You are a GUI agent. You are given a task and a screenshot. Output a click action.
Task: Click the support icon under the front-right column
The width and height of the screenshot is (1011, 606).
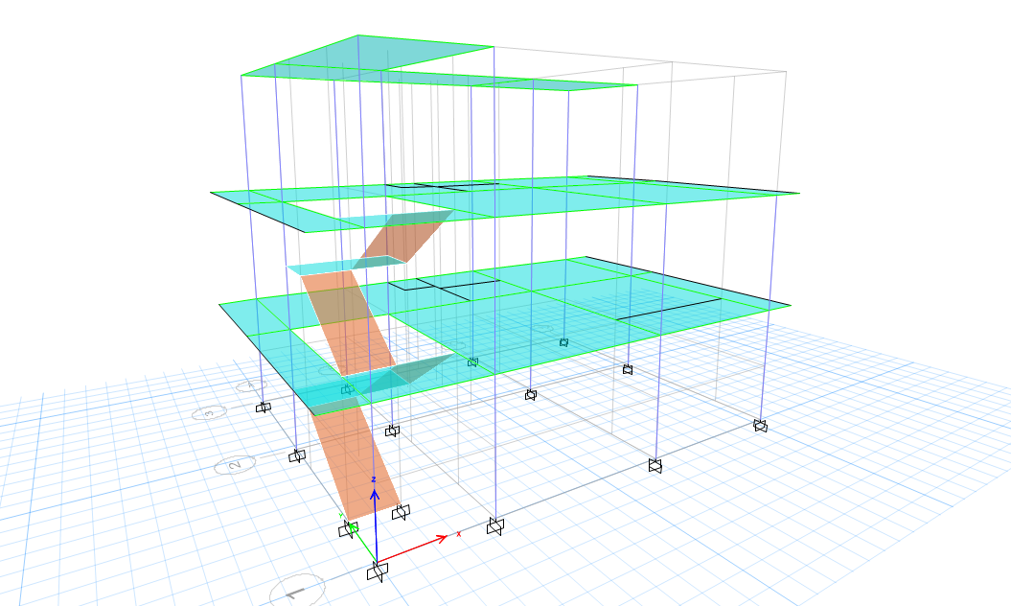coord(655,465)
